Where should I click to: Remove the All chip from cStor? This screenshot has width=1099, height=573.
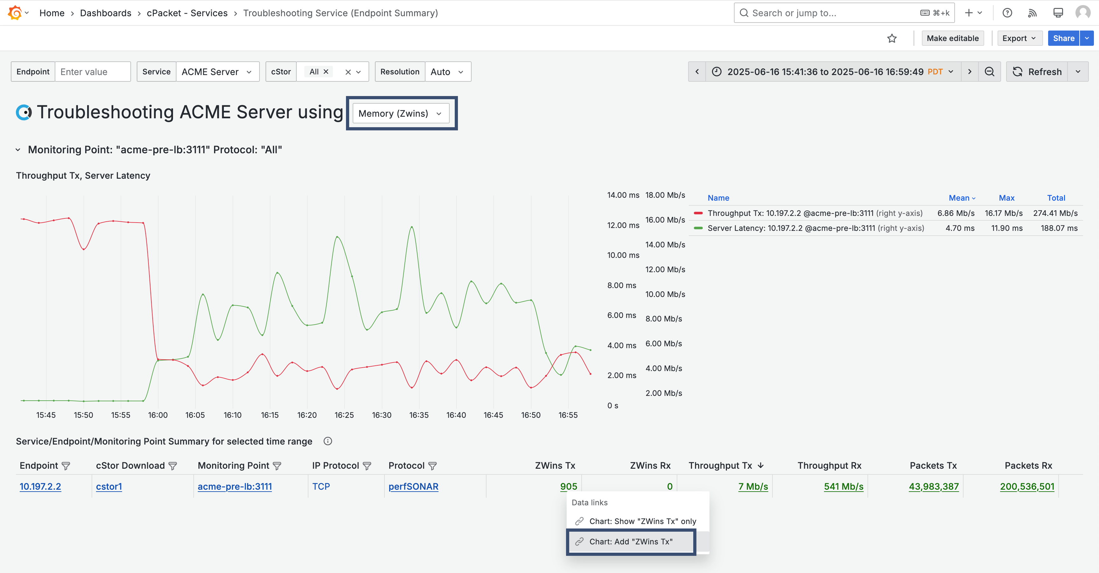pos(326,72)
